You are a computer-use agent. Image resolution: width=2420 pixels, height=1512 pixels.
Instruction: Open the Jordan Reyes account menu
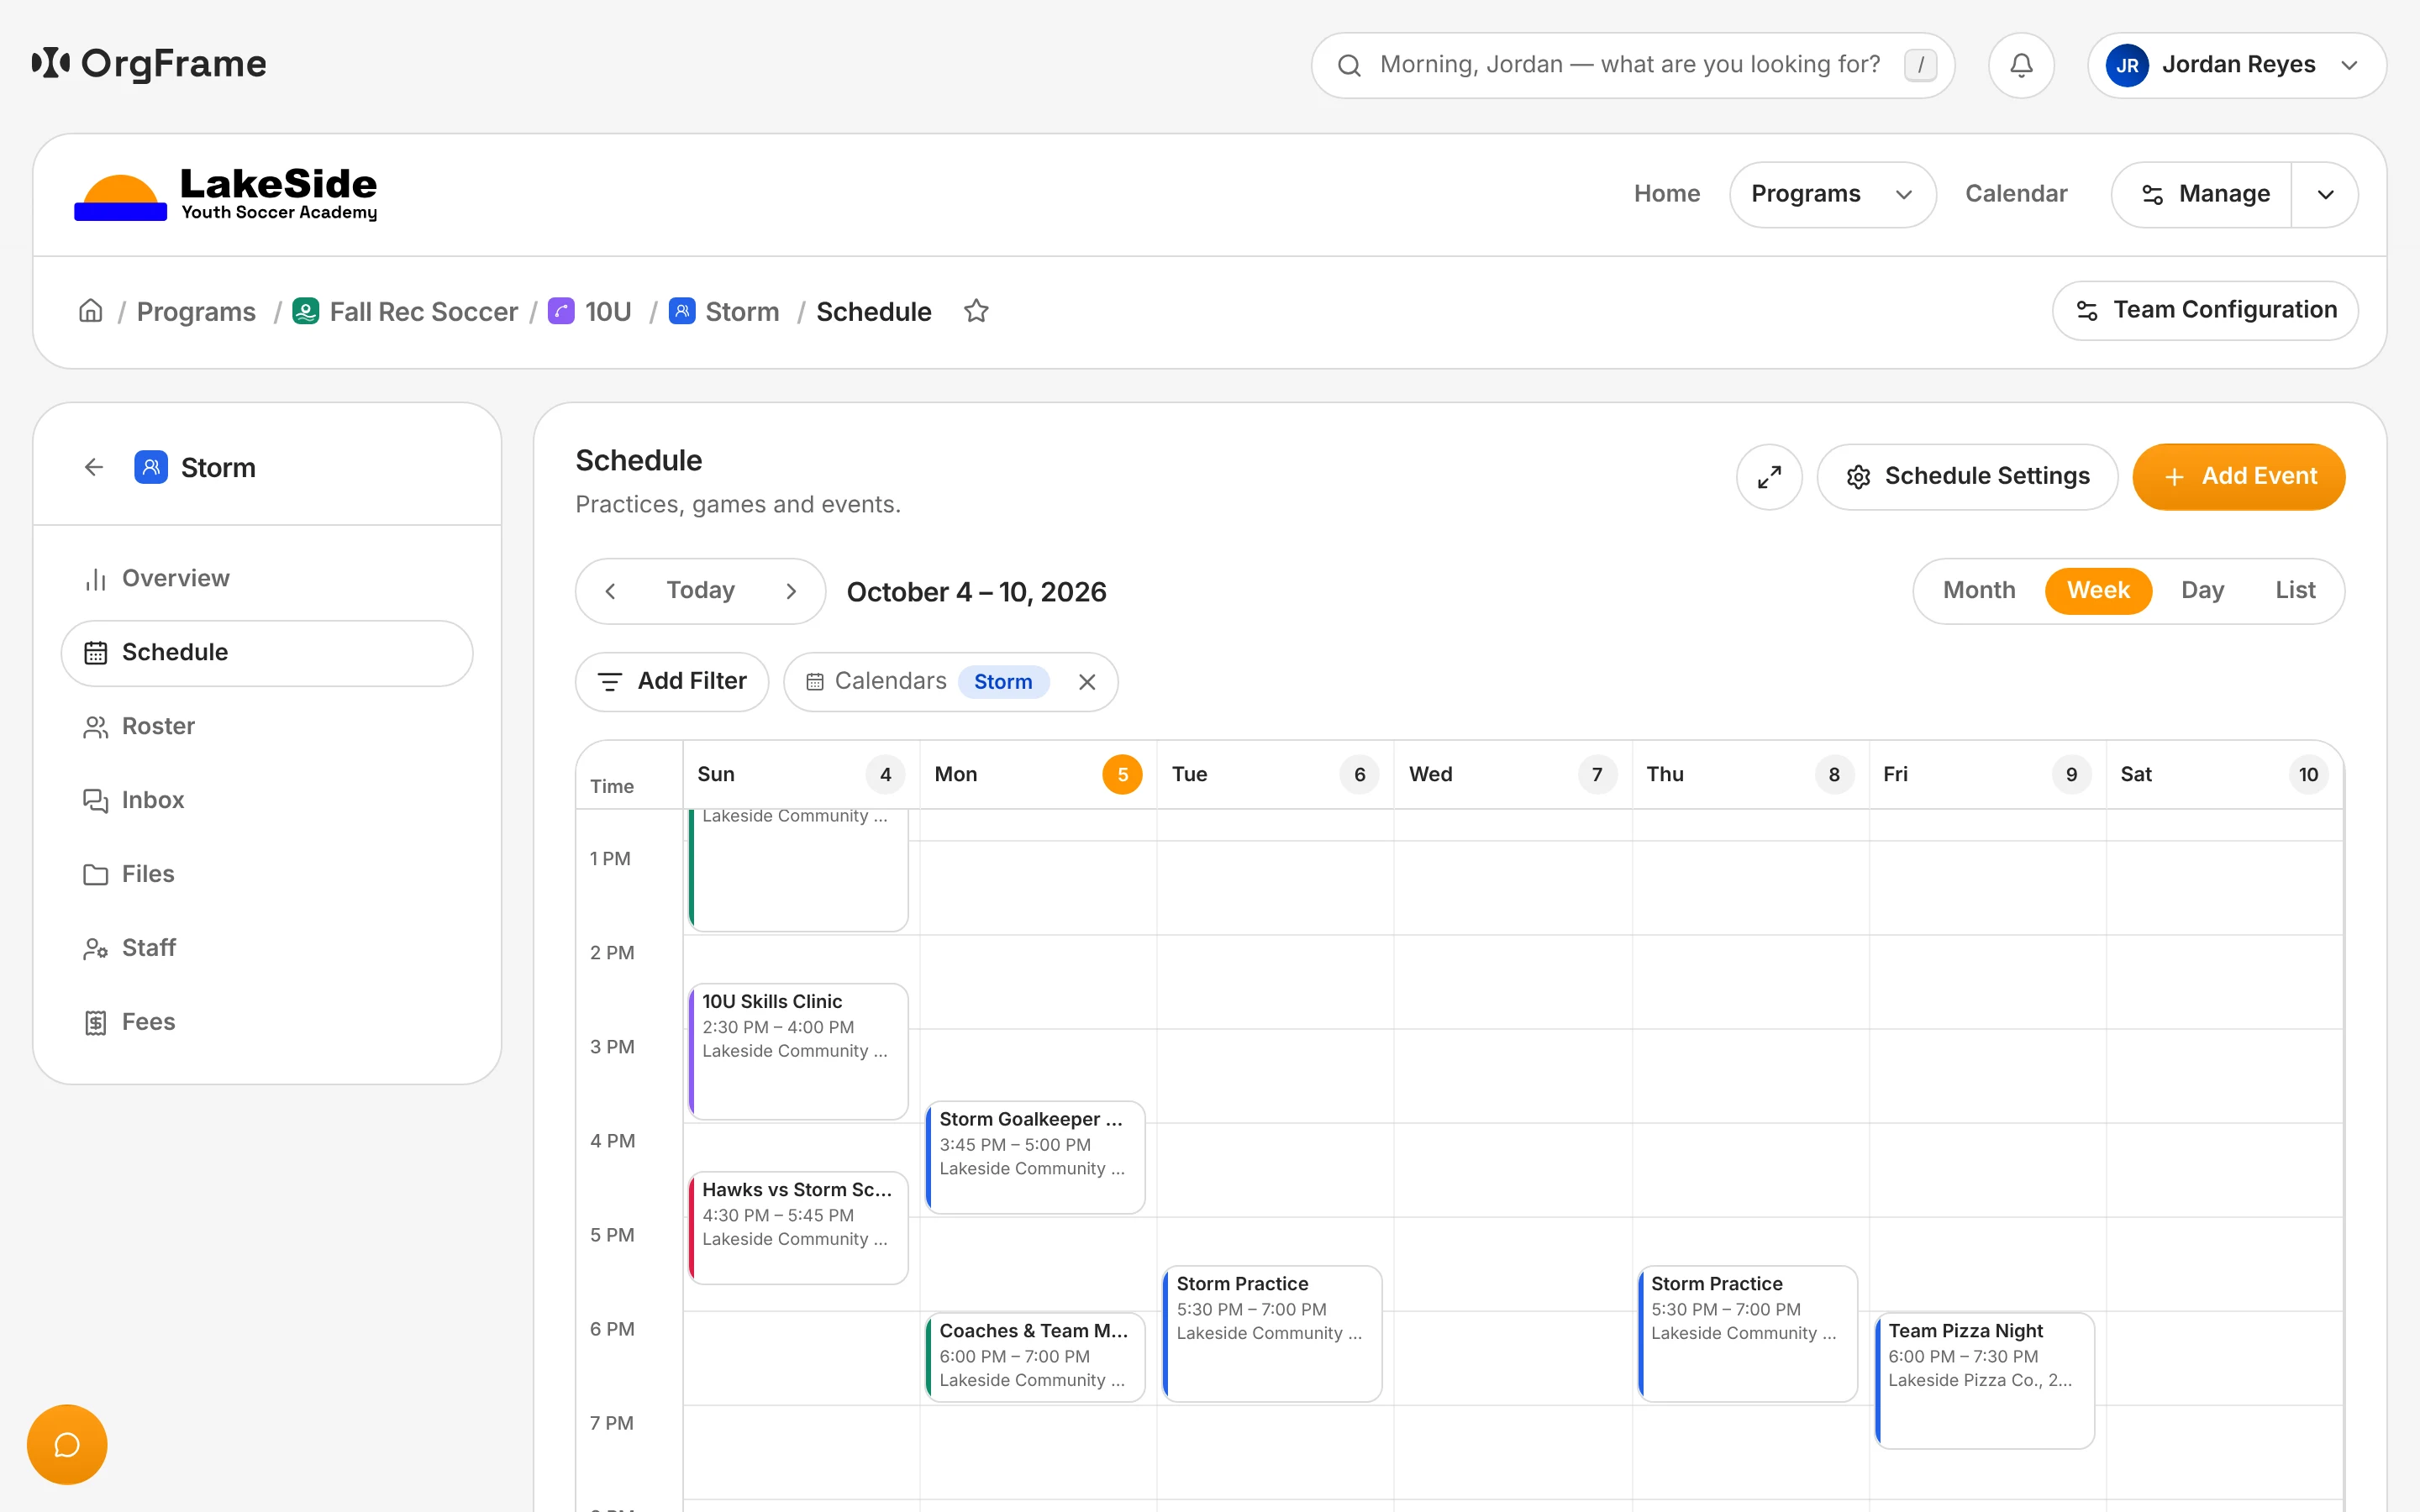point(2236,65)
